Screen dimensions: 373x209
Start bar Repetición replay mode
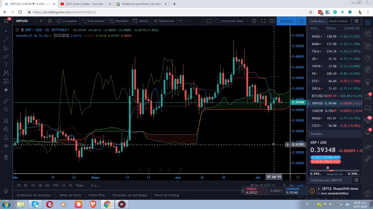pyautogui.click(x=164, y=21)
